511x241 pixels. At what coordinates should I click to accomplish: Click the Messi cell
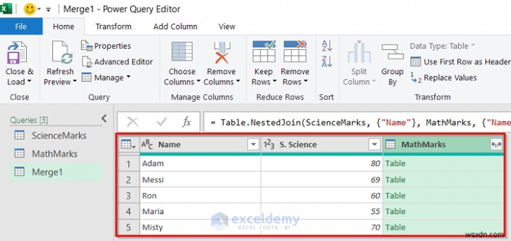tap(200, 180)
